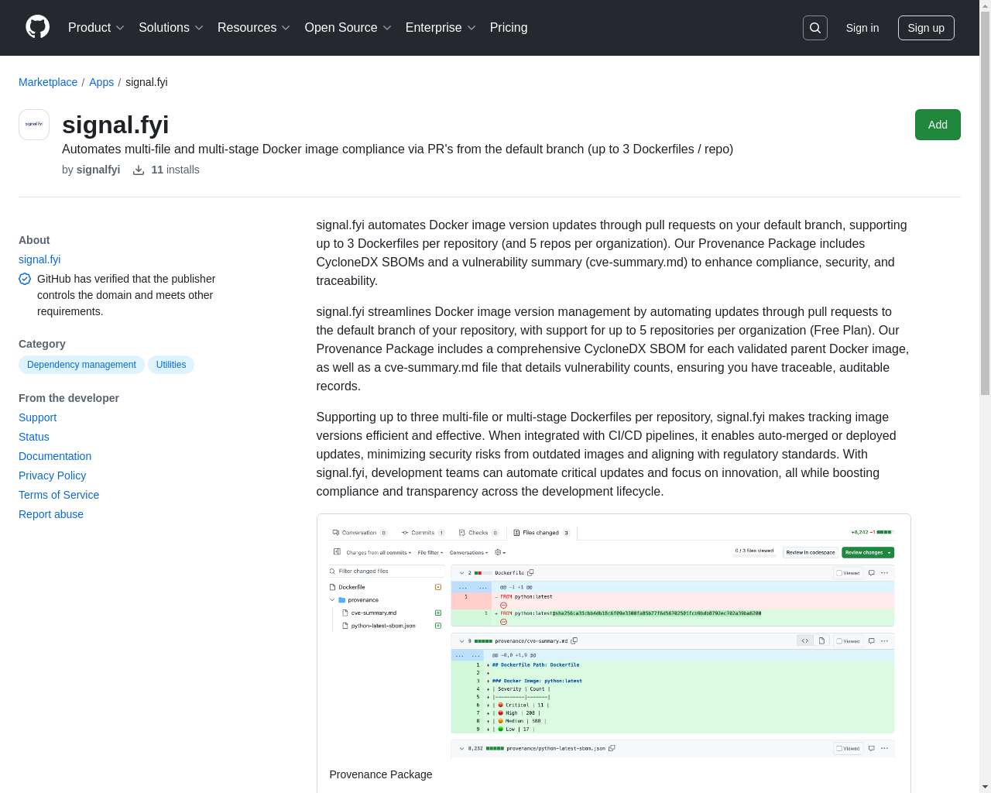Screen dimensions: 991x793
Task: Select the Dependency management category tag
Action: pyautogui.click(x=81, y=365)
